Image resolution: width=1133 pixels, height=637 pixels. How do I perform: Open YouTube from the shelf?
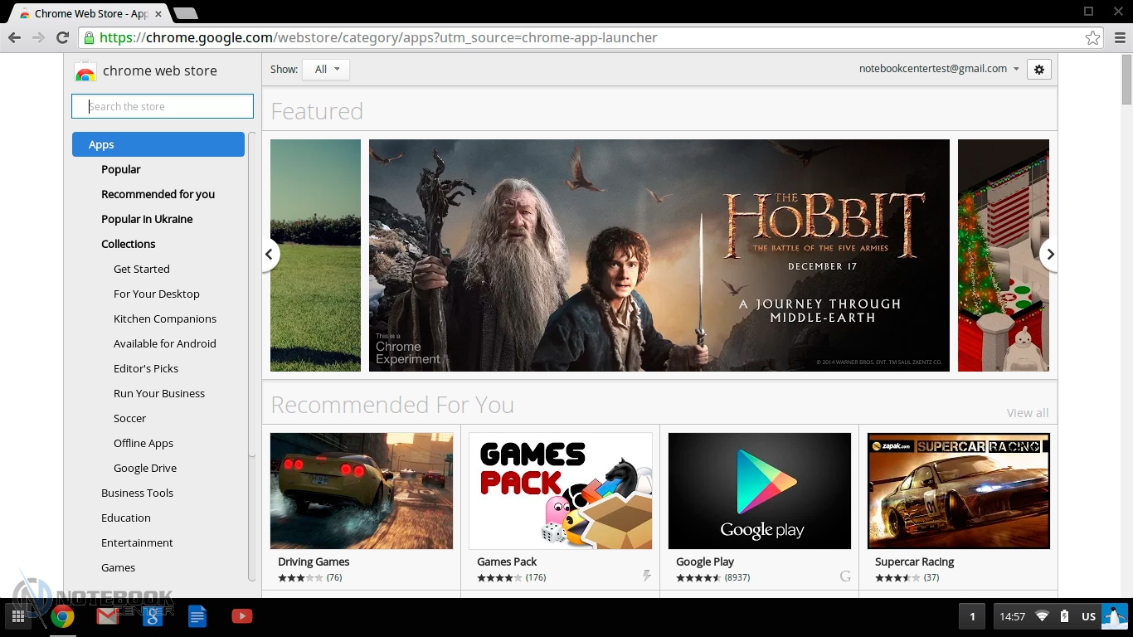[x=241, y=616]
